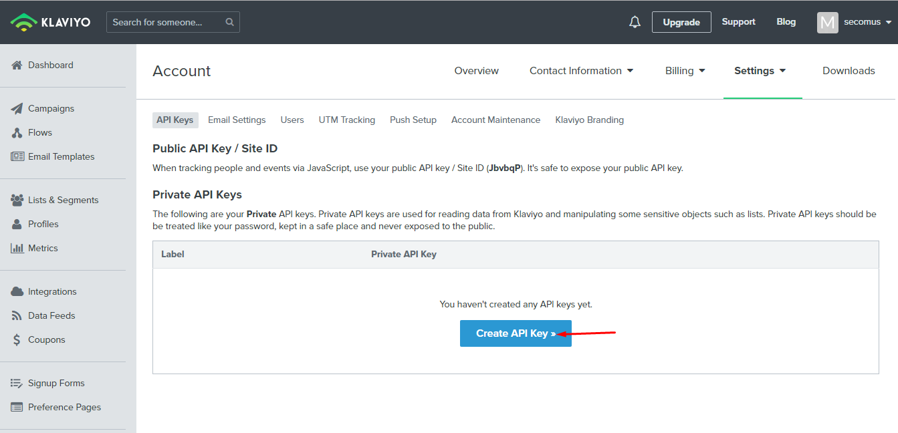898x433 pixels.
Task: Switch to the Overview tab
Action: click(477, 71)
